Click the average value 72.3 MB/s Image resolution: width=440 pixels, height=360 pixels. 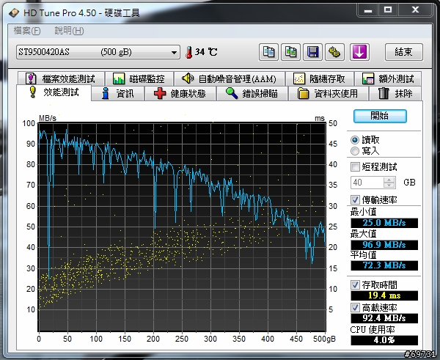click(384, 265)
